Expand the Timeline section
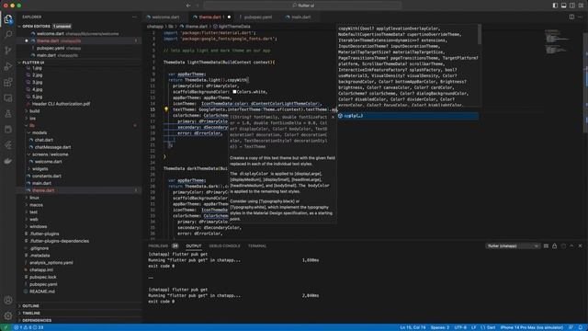The image size is (588, 331). click(31, 313)
